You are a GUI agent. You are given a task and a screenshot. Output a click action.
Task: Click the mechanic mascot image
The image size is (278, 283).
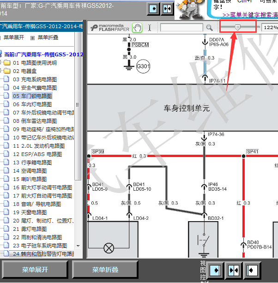click(189, 9)
